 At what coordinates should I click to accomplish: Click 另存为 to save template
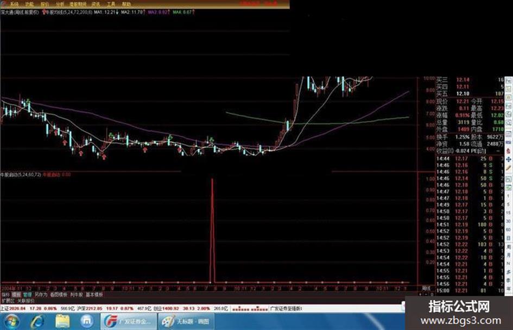(41, 294)
